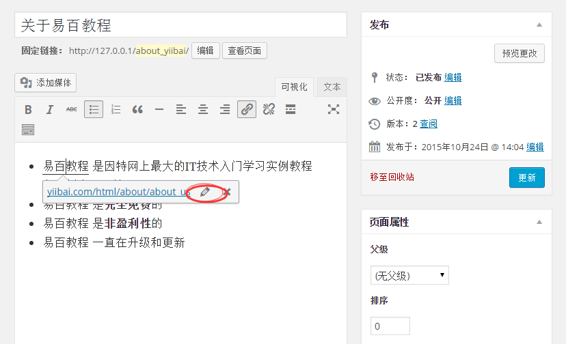
Task: Click the line 易百教程 是非盈利性的
Action: click(103, 224)
